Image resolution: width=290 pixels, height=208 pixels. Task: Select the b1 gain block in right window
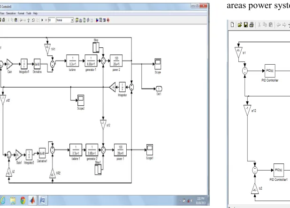[238, 52]
